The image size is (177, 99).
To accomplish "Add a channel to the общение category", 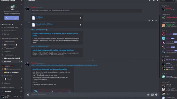I will point(21,66).
